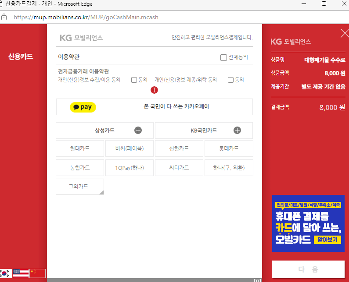Expand 삼성카드 plus icon
This screenshot has width=349, height=282.
pos(138,130)
